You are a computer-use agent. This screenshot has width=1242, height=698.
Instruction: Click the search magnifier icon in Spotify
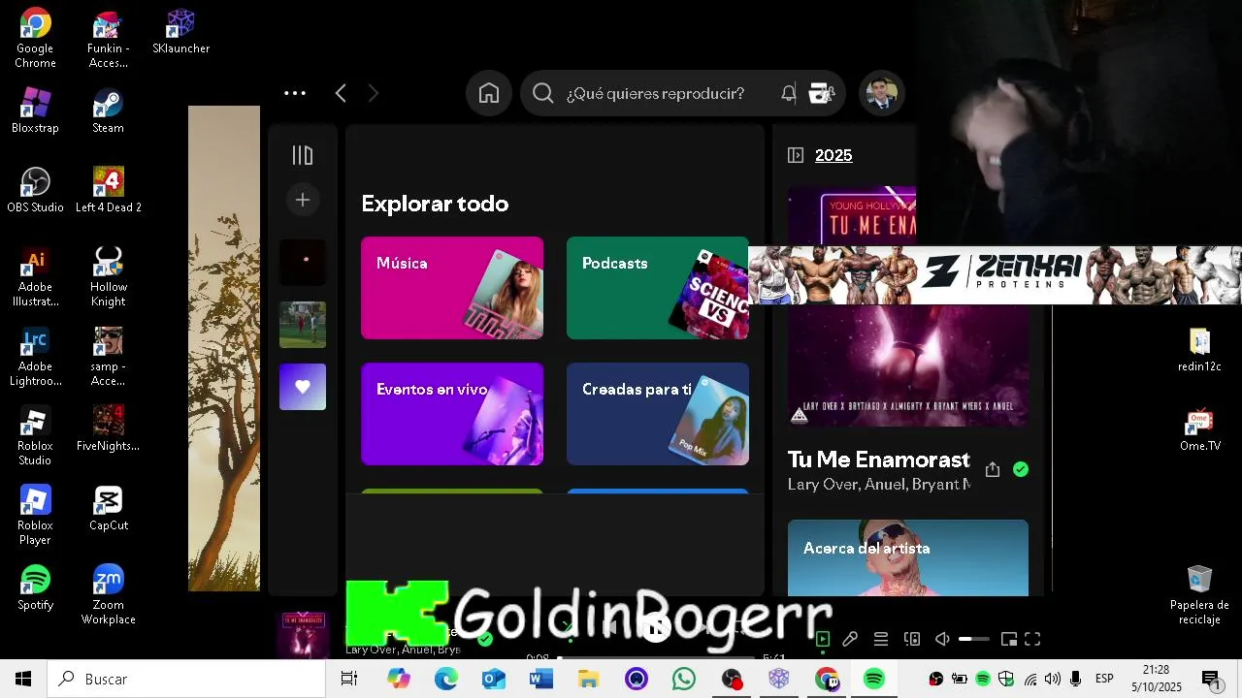pyautogui.click(x=543, y=93)
